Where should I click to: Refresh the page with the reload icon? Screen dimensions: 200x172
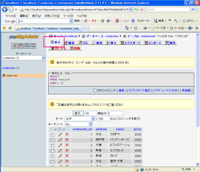tap(136, 9)
